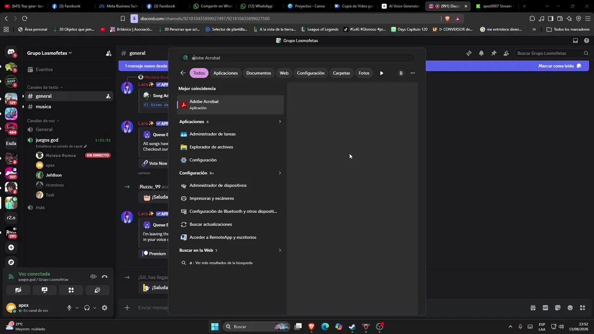Open Steam from the taskbar
This screenshot has height=334, width=594.
(352, 327)
